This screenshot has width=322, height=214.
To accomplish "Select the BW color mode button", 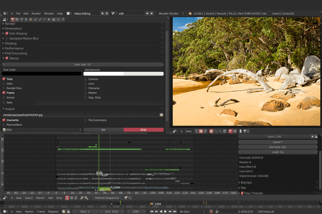I will click(x=103, y=130).
